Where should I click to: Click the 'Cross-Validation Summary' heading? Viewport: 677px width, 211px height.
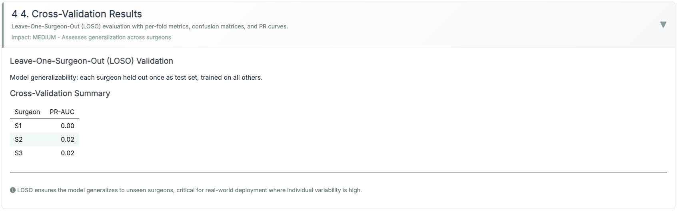tap(60, 93)
